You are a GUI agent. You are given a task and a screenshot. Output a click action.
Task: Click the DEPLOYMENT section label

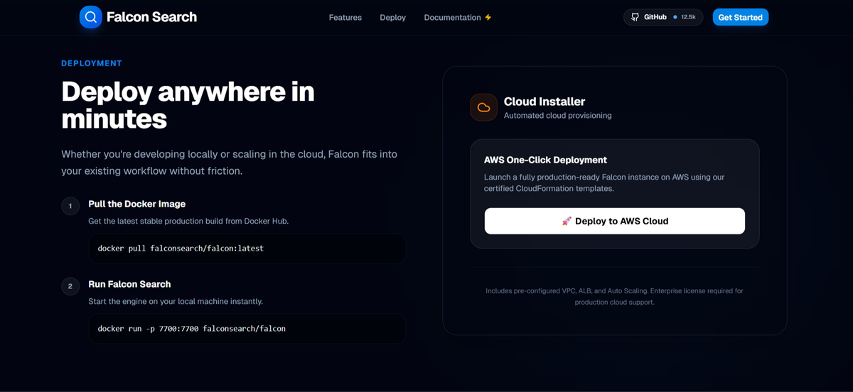92,63
